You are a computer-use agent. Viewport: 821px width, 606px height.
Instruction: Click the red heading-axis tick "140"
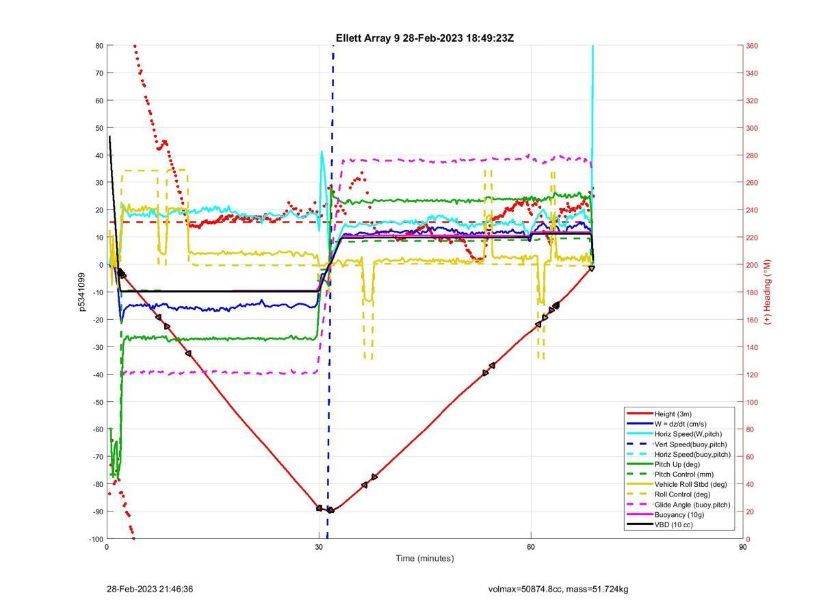tap(752, 347)
